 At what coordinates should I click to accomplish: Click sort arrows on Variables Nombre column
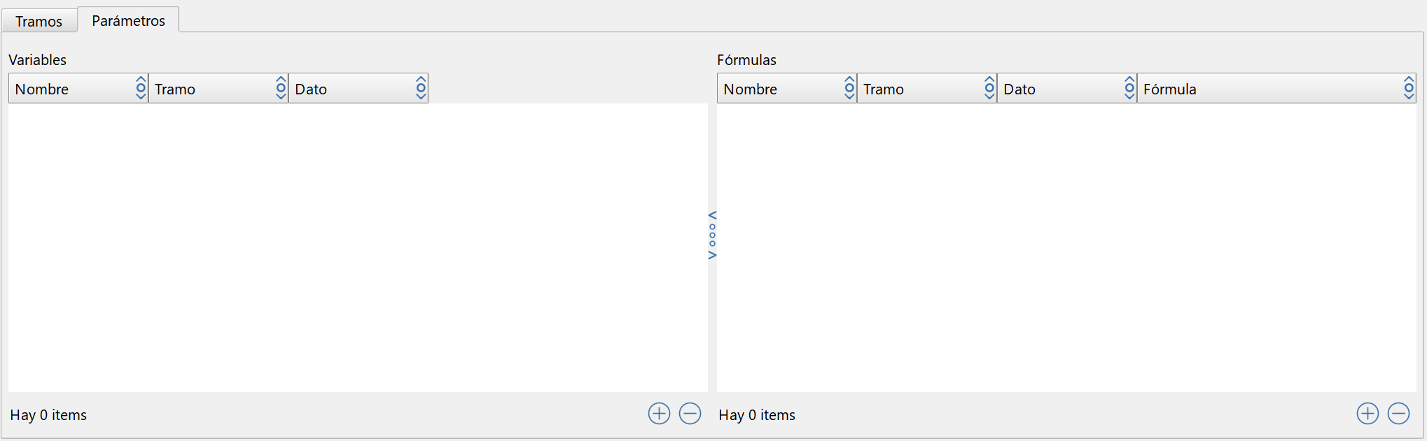pos(141,88)
